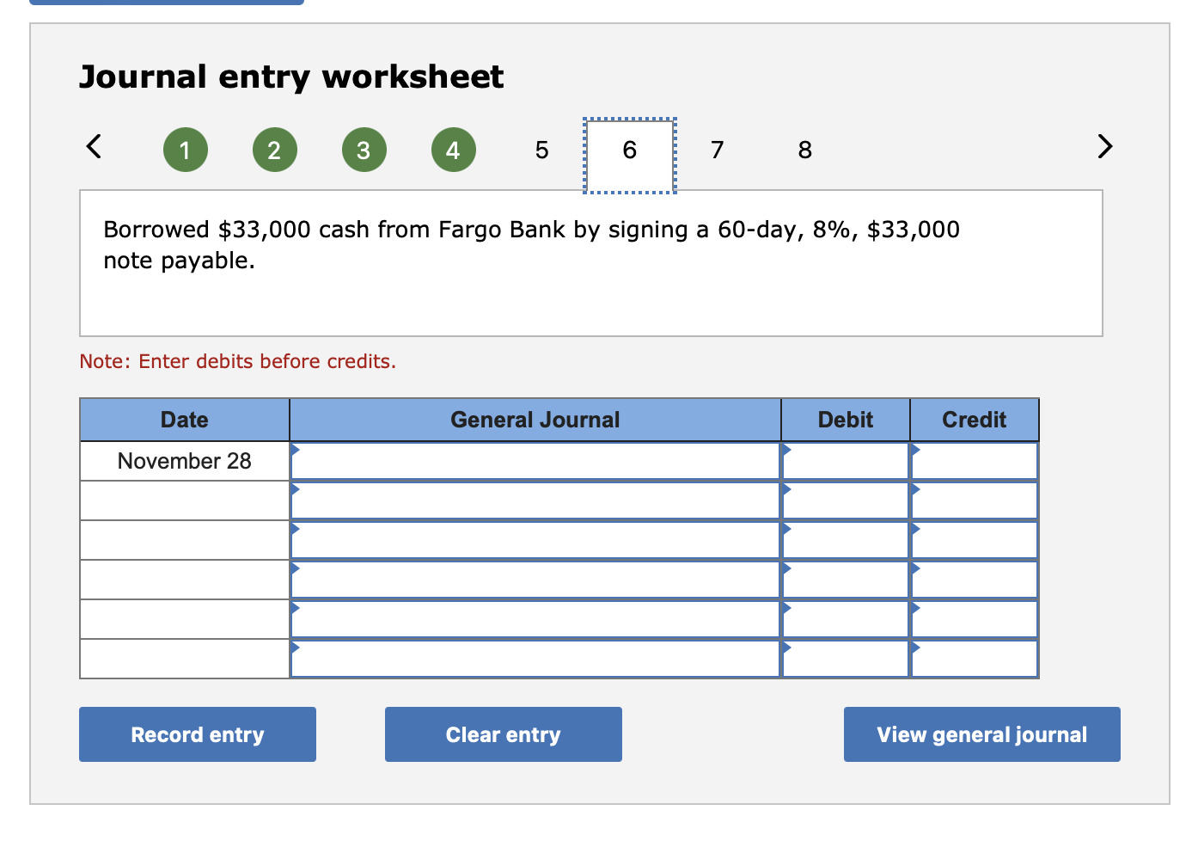The image size is (1198, 841).
Task: Click the green step 4 circle
Action: point(453,149)
